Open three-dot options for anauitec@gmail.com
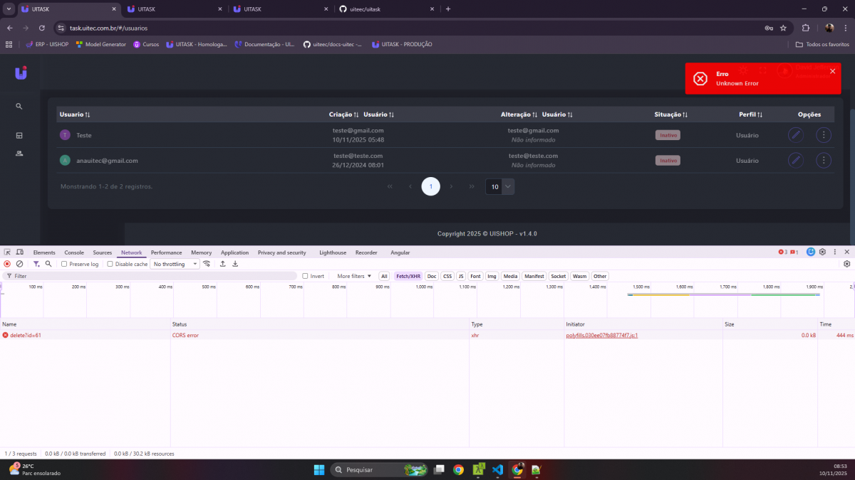 coord(823,161)
